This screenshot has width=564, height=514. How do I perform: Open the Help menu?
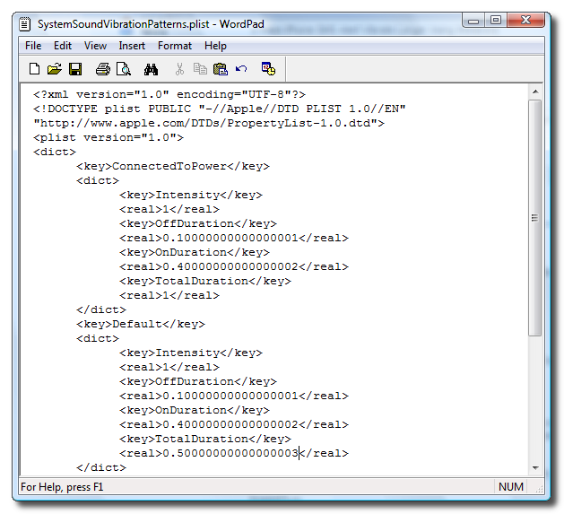215,46
